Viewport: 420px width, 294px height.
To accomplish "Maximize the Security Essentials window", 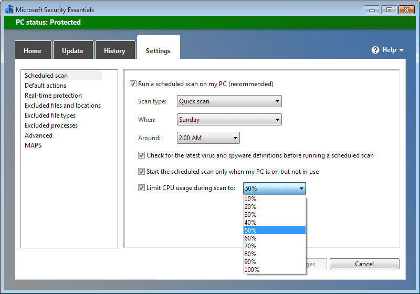I will pyautogui.click(x=389, y=10).
